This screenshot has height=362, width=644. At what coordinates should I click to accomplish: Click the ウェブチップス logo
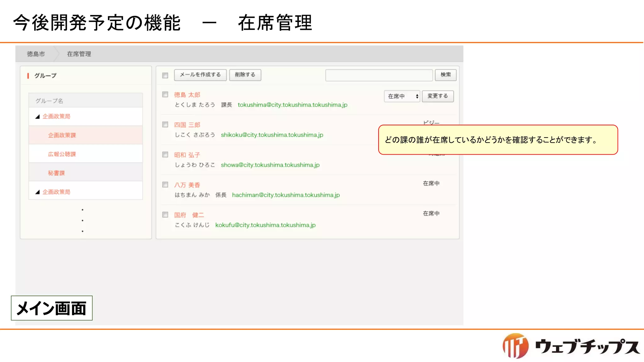point(571,346)
